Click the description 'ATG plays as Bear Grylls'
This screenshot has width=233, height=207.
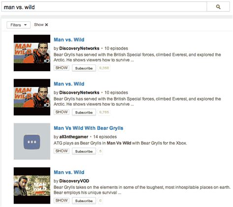point(120,143)
